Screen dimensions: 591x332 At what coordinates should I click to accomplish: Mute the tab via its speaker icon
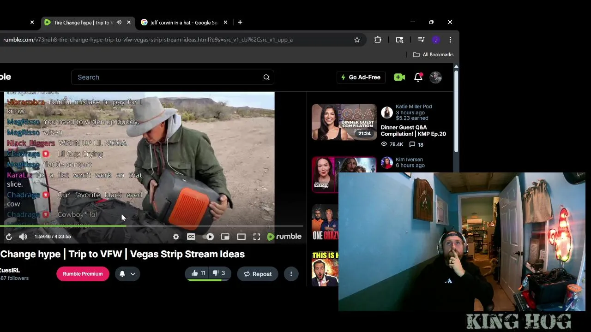coord(119,22)
